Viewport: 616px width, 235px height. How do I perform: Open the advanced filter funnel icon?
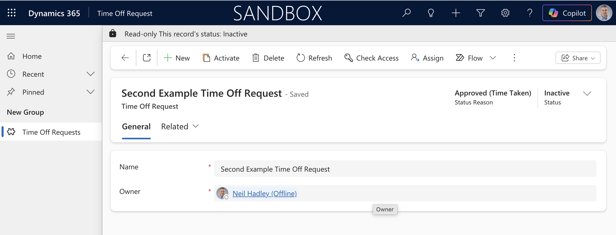click(x=480, y=13)
